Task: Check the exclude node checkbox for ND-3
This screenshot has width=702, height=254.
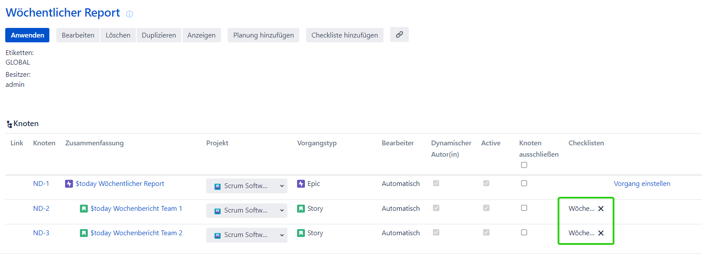Action: (524, 233)
